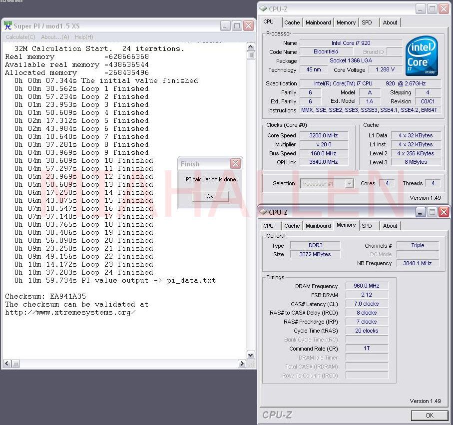Click the Super PI vertical scrollbar up arrow
Viewport: 453px width, 425px height.
251,46
